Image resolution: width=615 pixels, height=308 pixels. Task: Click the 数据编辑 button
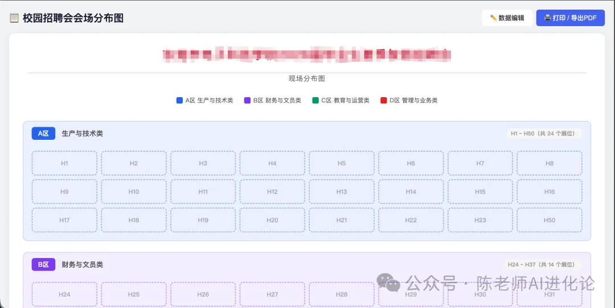point(507,18)
